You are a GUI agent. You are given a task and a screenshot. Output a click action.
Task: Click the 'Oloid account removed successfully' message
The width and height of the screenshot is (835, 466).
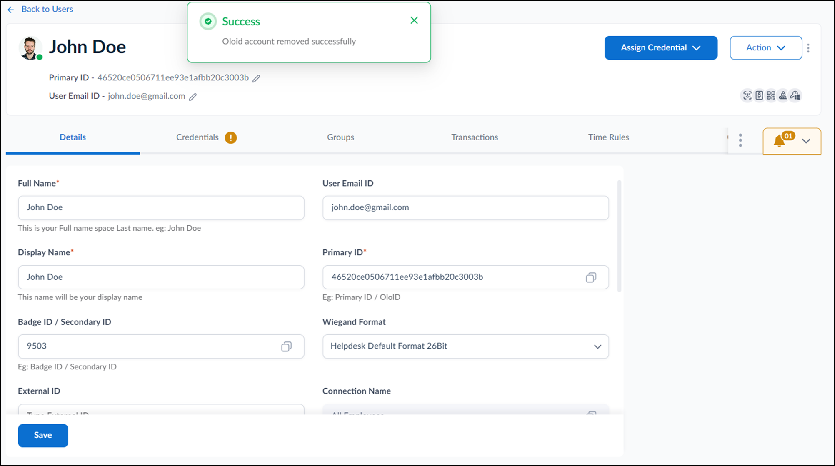coord(289,41)
